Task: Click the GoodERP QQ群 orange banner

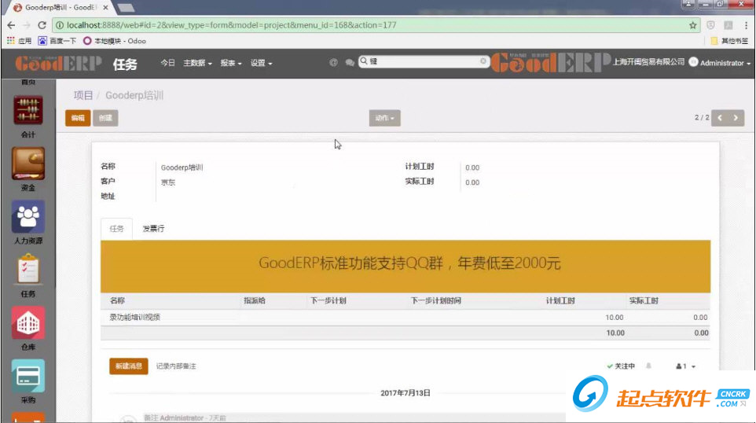Action: pyautogui.click(x=406, y=267)
